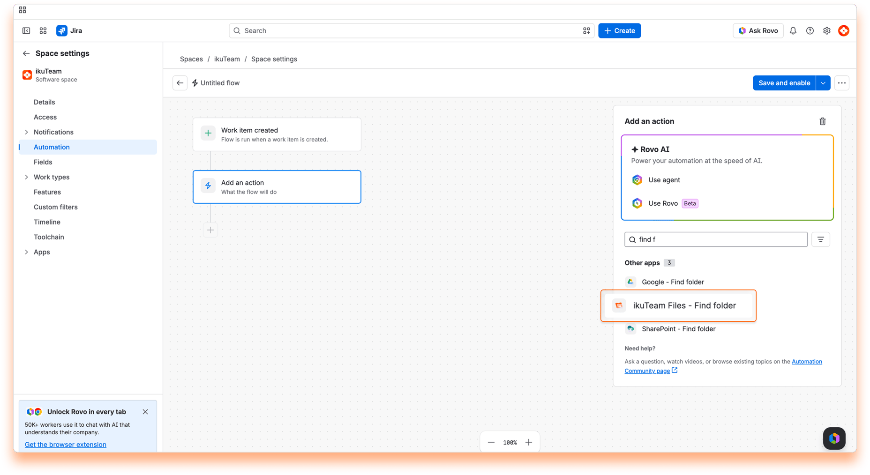Click Ask Rovo button
Viewport: 870px width, 475px height.
[758, 31]
